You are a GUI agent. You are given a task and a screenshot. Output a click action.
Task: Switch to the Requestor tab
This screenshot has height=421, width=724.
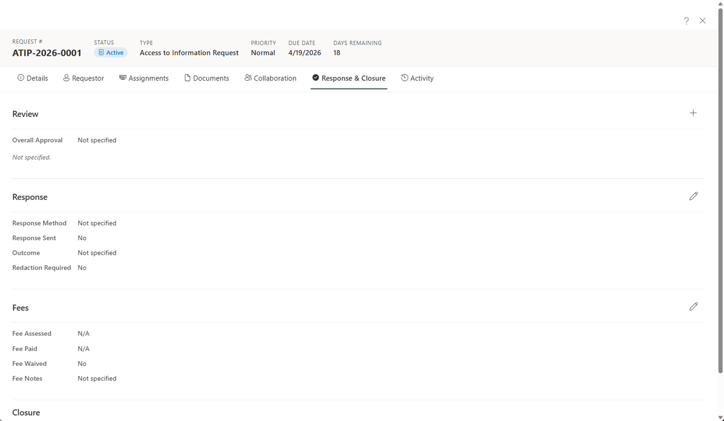click(x=84, y=78)
